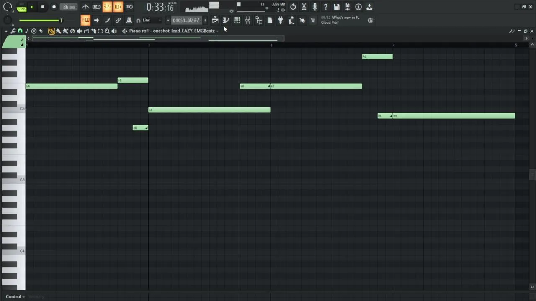
Task: Toggle SONG/PAT mode switch
Action: [x=21, y=8]
